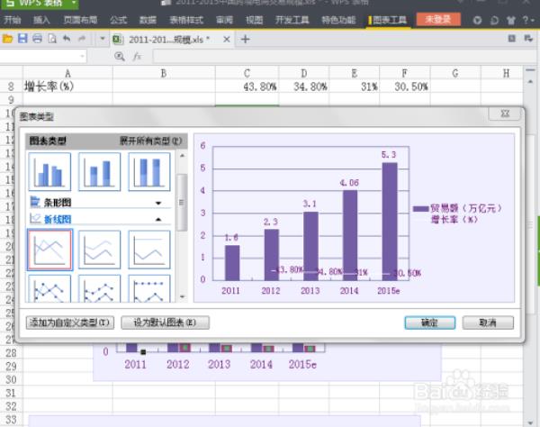The height and width of the screenshot is (427, 540).
Task: Switch to the 插入 ribbon tab
Action: pyautogui.click(x=41, y=19)
